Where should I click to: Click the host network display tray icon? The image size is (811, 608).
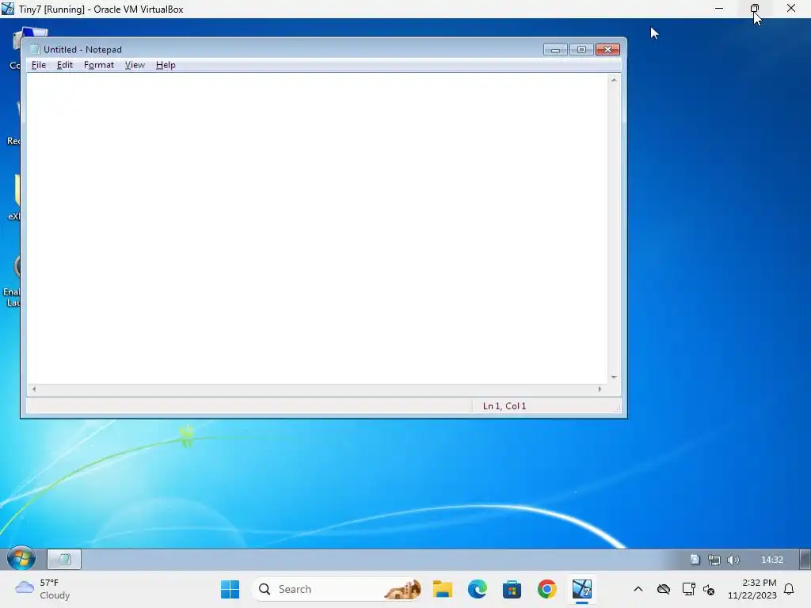688,589
